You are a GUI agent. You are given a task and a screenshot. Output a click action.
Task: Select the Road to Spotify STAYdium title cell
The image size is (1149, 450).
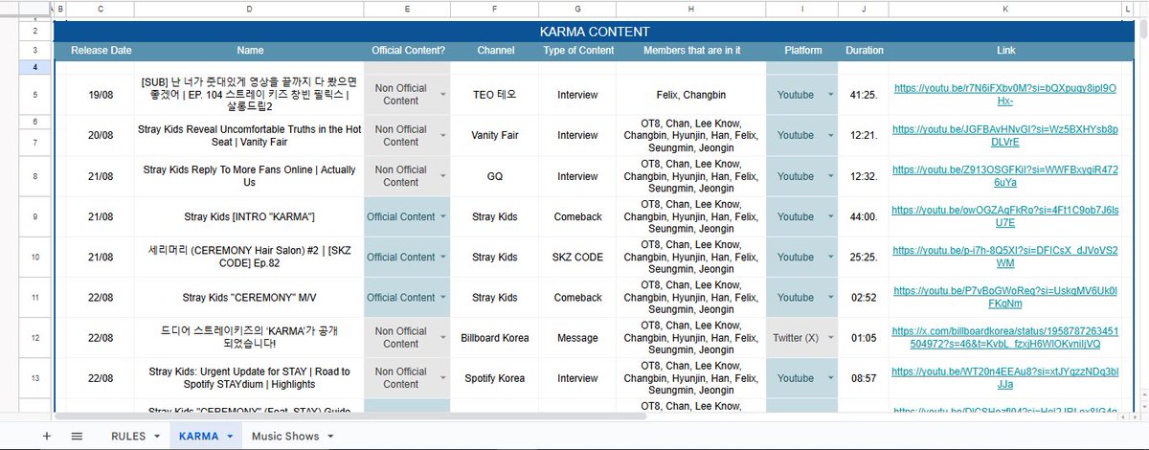[x=250, y=378]
